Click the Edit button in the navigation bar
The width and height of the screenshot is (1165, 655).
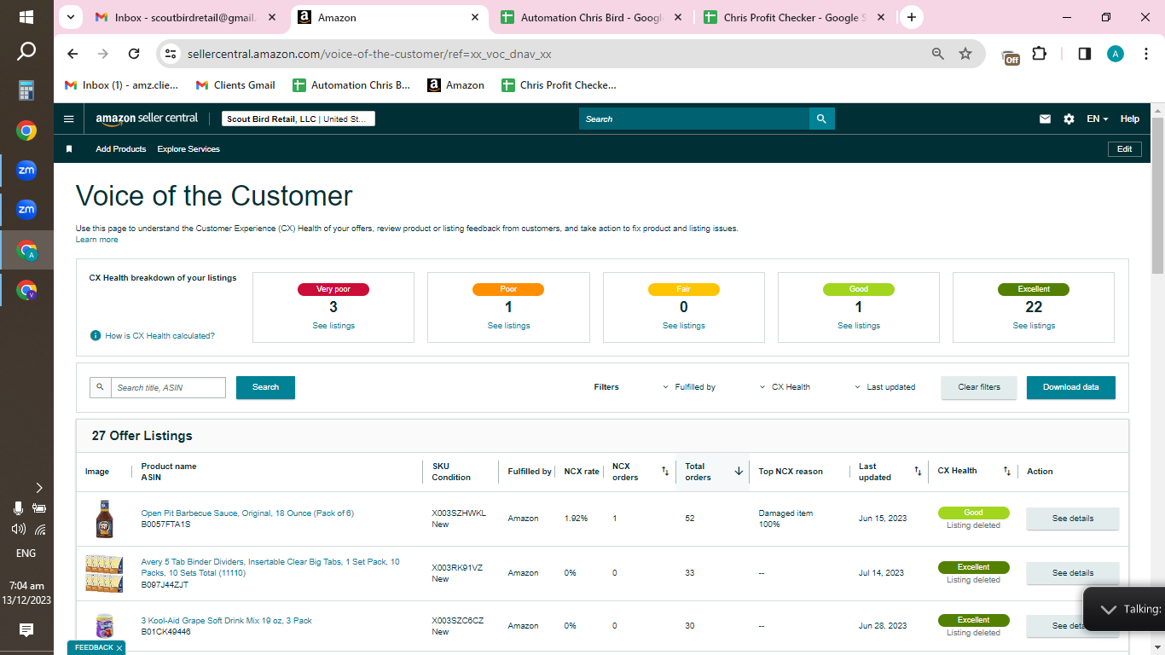[1124, 149]
